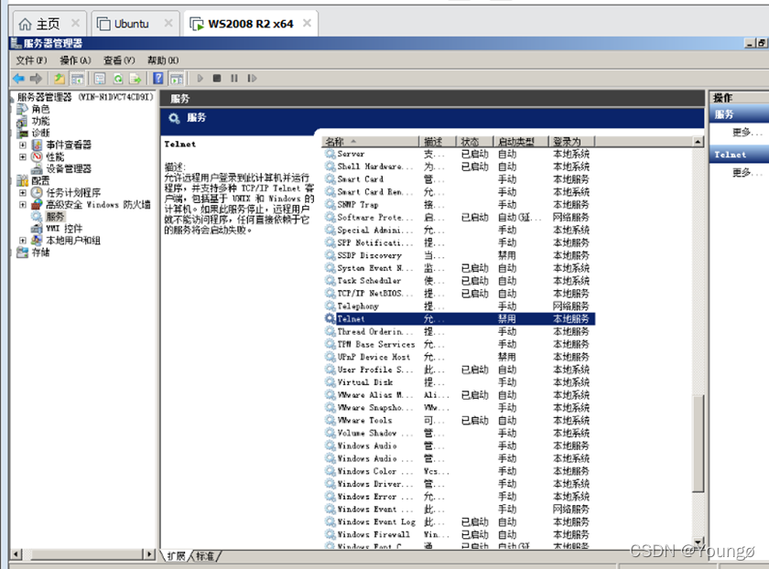Select the 服务器管理器 root node
This screenshot has height=569, width=769.
coord(85,97)
